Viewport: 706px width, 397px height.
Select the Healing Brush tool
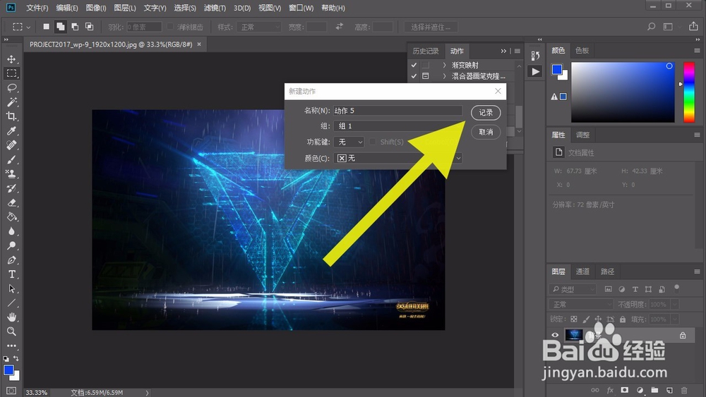(12, 145)
